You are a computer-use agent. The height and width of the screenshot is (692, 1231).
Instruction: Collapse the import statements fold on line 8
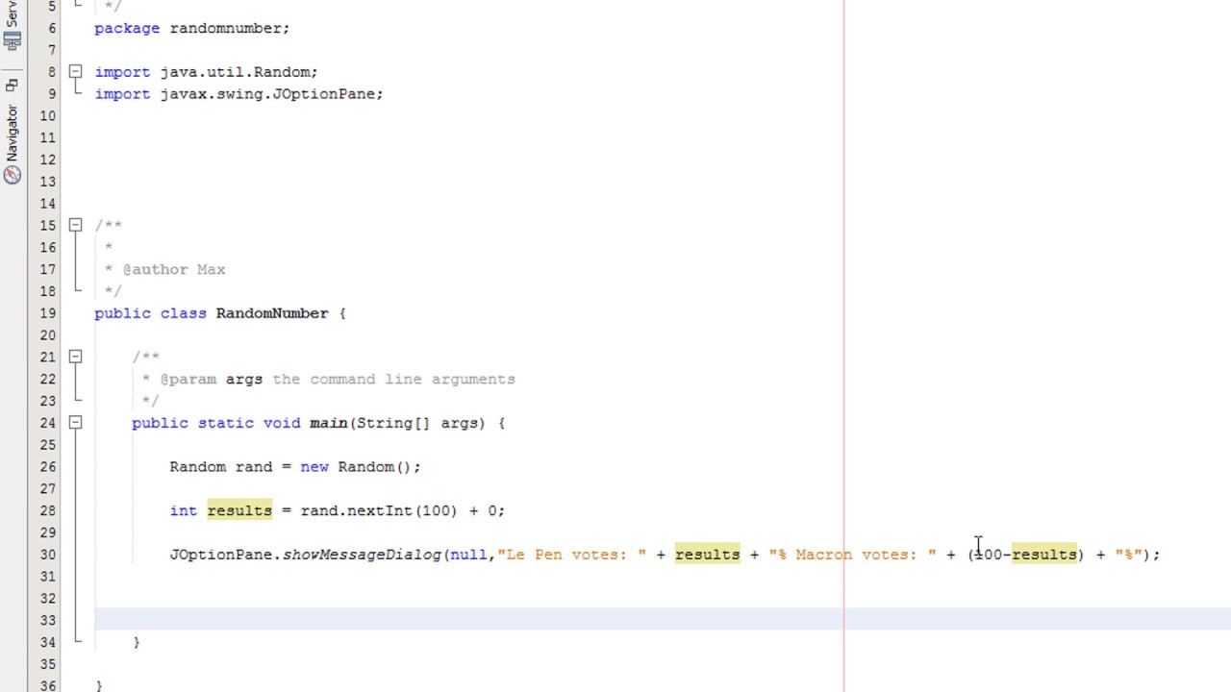tap(75, 72)
